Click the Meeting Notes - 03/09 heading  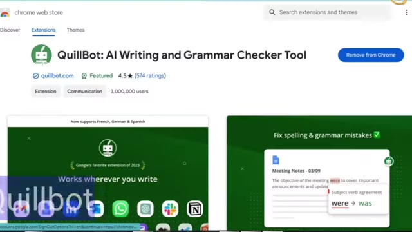tap(296, 171)
